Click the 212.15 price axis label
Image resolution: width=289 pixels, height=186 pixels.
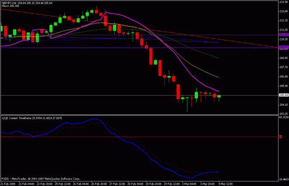click(x=284, y=20)
